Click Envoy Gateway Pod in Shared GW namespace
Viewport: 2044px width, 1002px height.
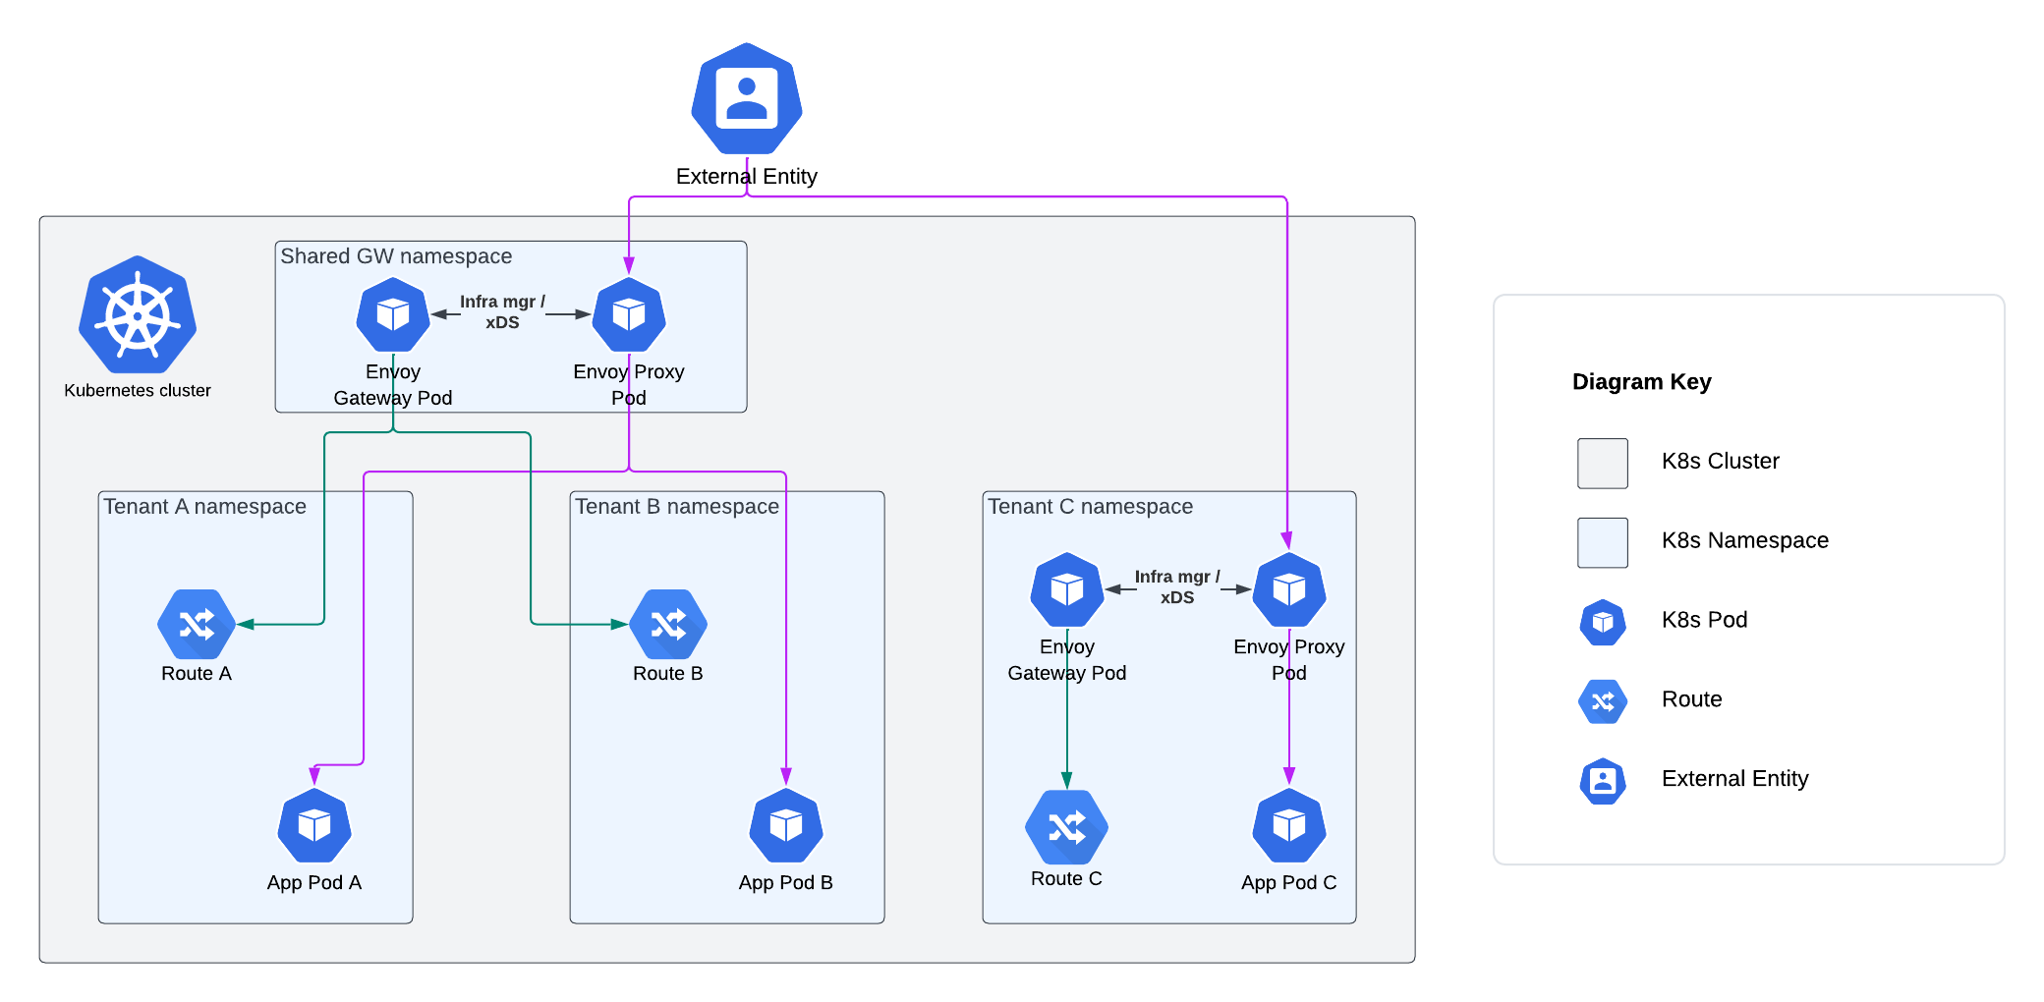click(393, 315)
